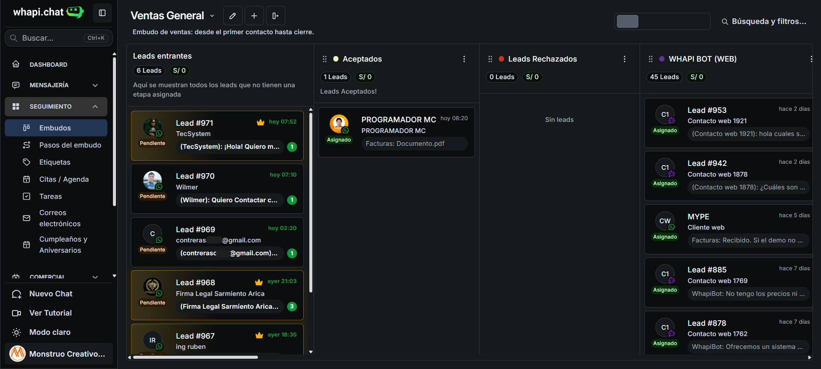Click the Cumpleaños y Aniversarios calendar icon
821x369 pixels.
pyautogui.click(x=27, y=245)
